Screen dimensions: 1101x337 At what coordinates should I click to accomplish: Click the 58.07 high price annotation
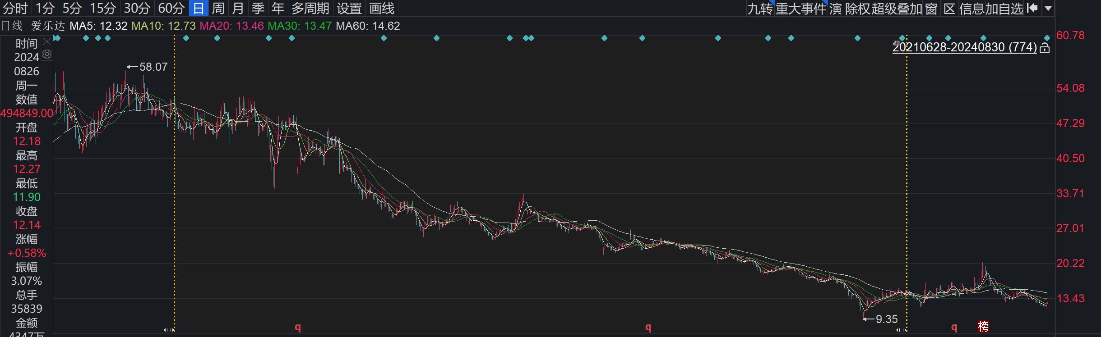(x=153, y=67)
